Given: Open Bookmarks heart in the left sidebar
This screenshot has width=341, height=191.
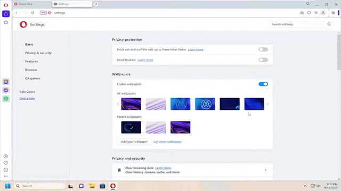Looking at the screenshot, I should [x=6, y=163].
